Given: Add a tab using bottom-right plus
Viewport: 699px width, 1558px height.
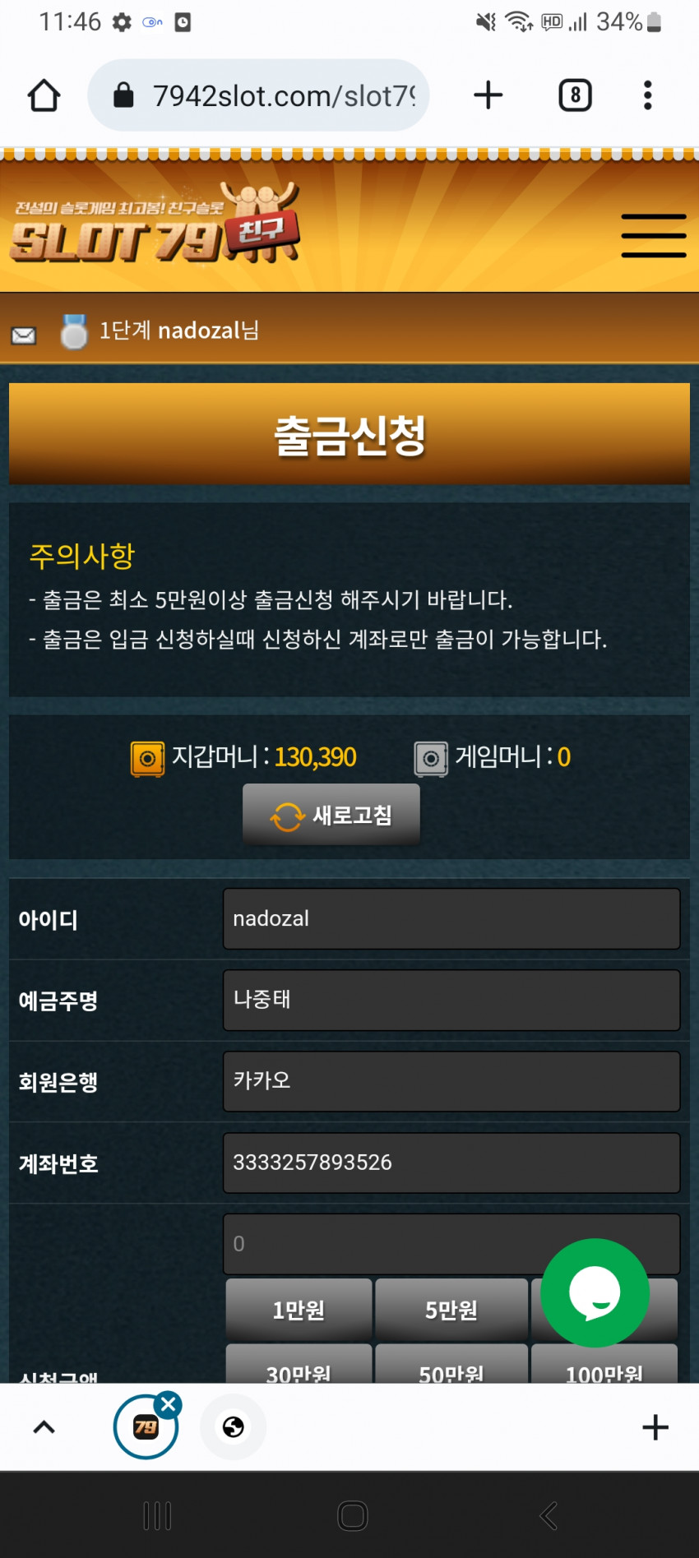Looking at the screenshot, I should (x=655, y=1427).
